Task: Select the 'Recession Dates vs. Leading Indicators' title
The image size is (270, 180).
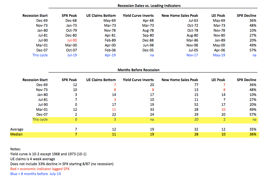Action: 149,6
